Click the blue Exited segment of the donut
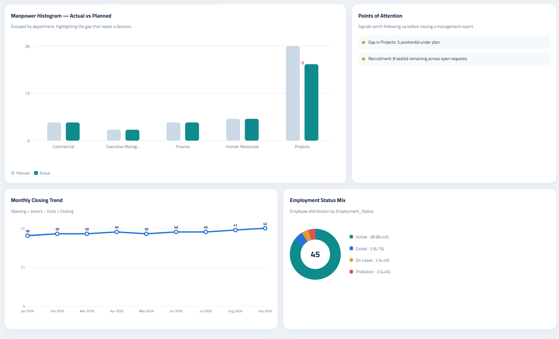Screen dimensions: 559x339 click(301, 239)
